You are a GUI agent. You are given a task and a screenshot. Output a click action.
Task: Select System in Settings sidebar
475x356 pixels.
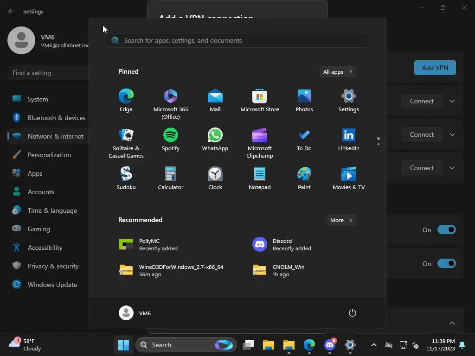click(x=48, y=99)
